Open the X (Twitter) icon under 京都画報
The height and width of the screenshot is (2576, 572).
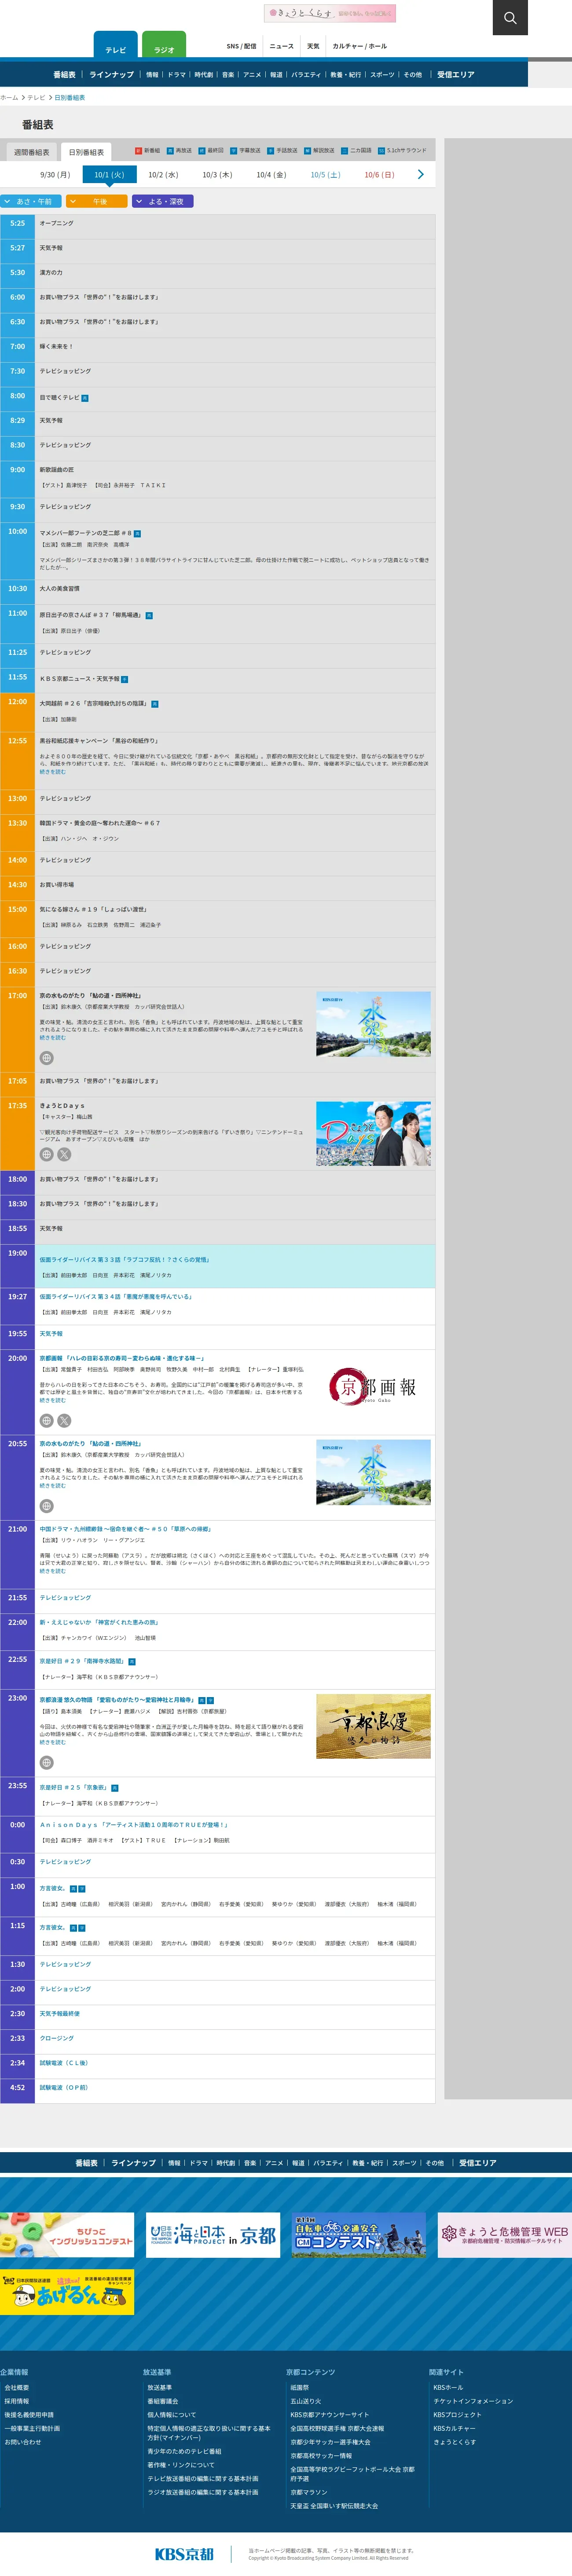point(64,1420)
